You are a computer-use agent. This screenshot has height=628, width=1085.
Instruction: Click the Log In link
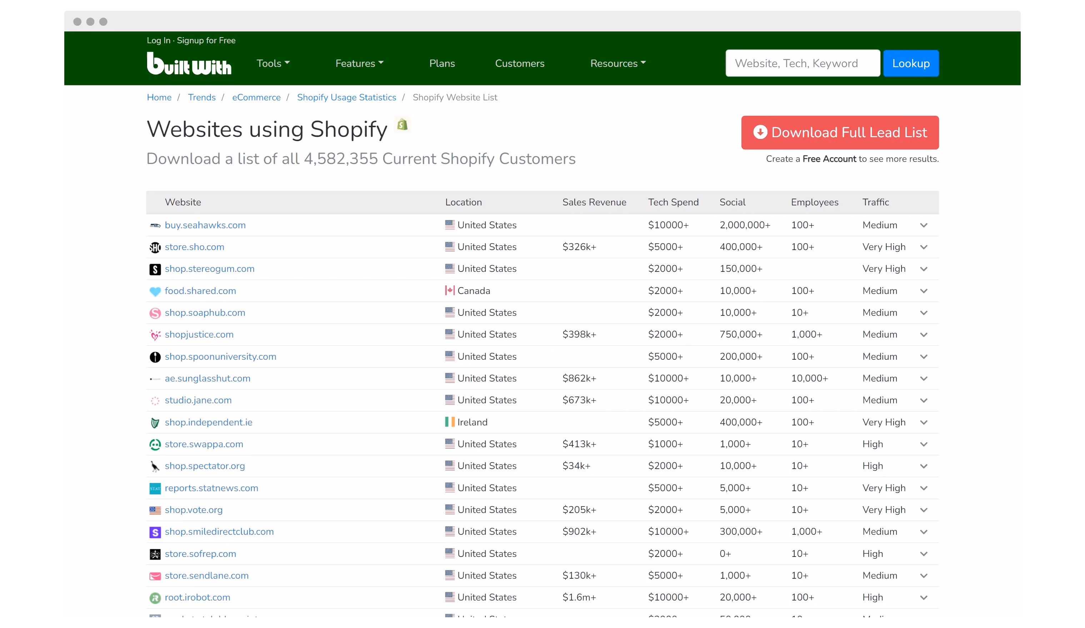click(159, 40)
